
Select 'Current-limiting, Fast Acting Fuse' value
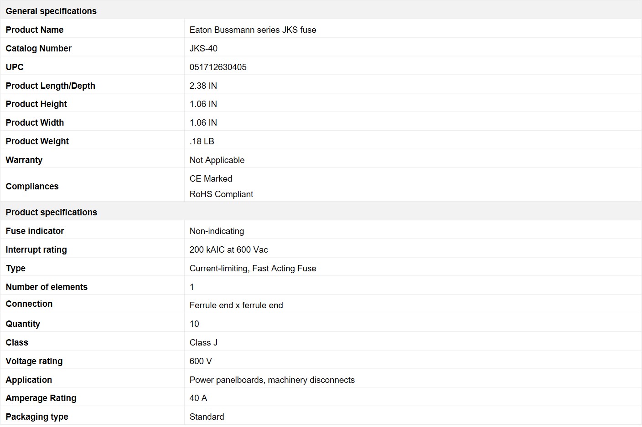(253, 268)
